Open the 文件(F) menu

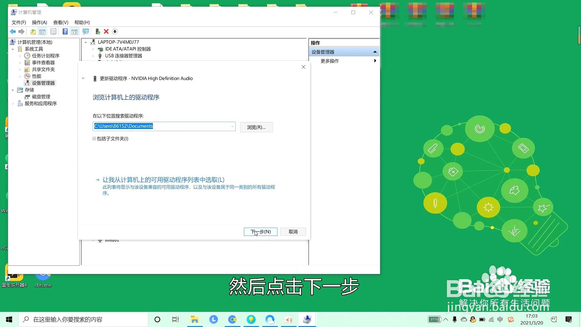point(19,23)
